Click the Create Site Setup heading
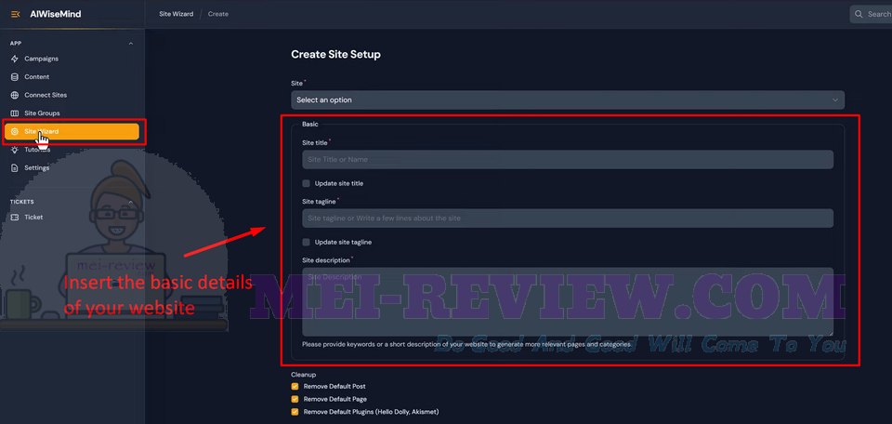Screen dimensions: 892x424 (335, 55)
